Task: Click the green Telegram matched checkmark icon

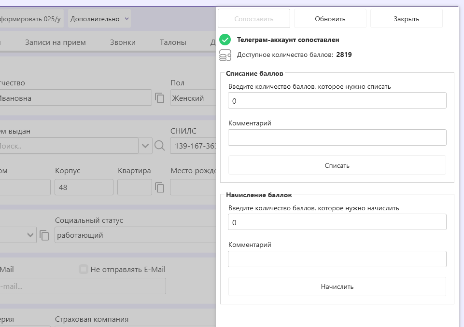Action: [225, 40]
